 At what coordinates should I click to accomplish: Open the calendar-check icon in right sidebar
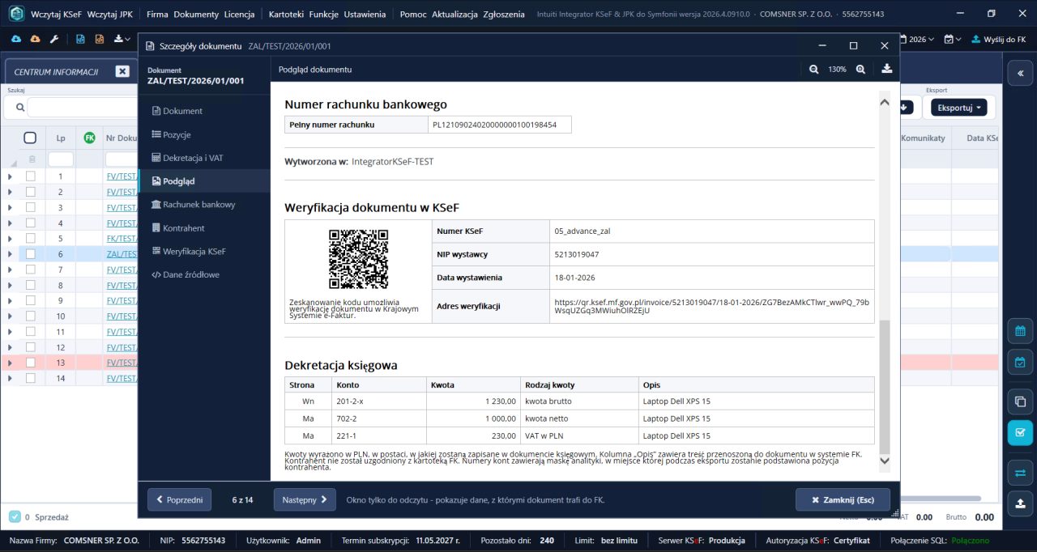coord(1020,362)
